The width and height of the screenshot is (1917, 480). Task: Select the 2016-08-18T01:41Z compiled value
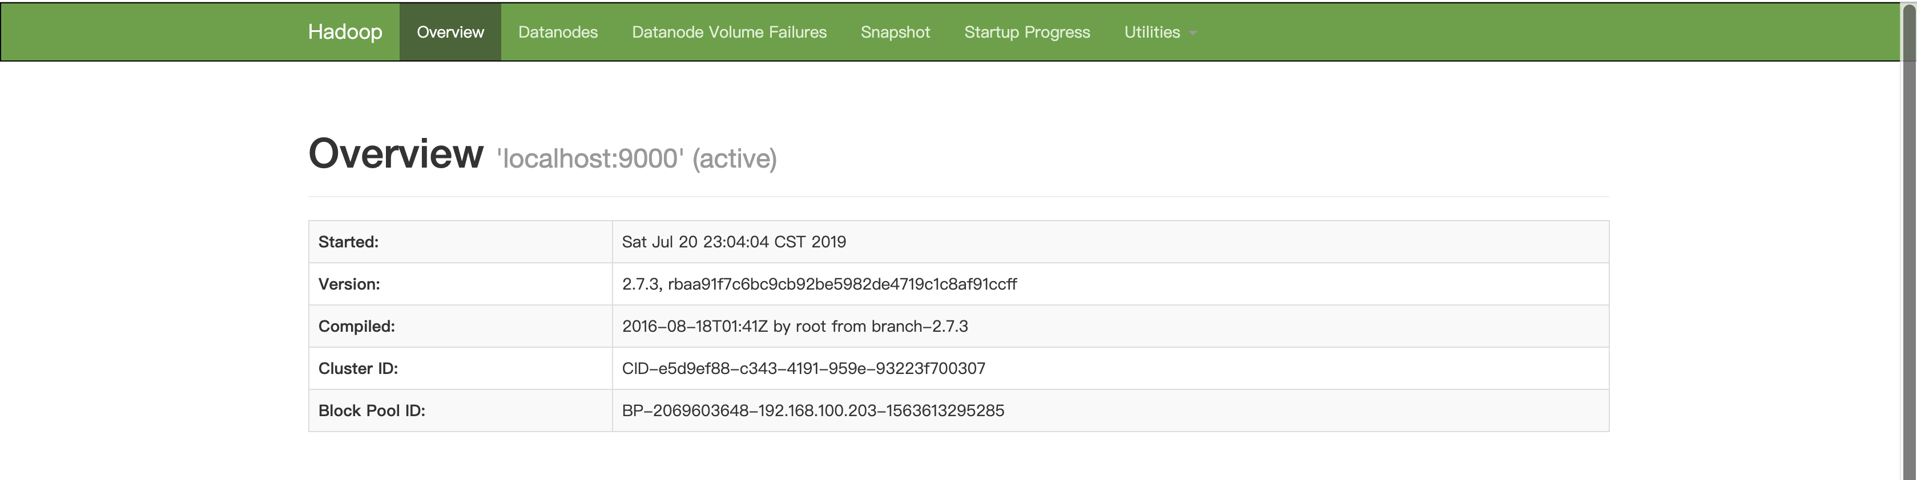(x=795, y=326)
